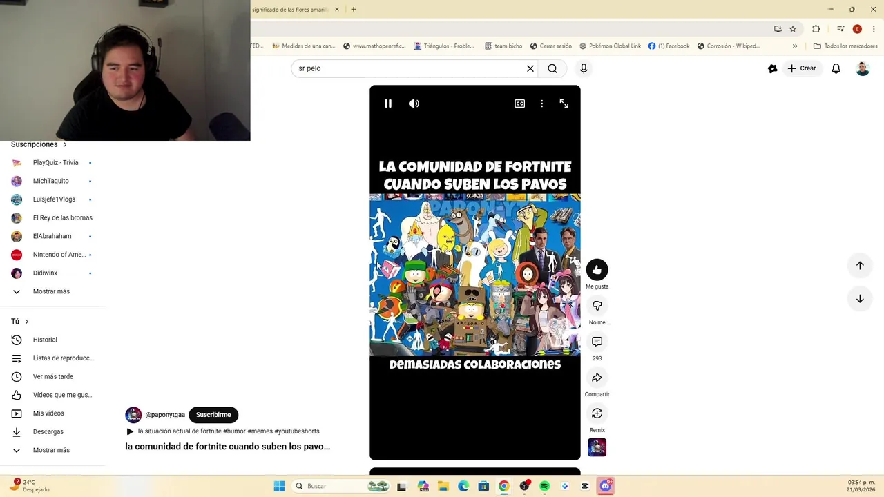The height and width of the screenshot is (497, 884).
Task: Open the MichTaquito subscription
Action: pos(52,181)
